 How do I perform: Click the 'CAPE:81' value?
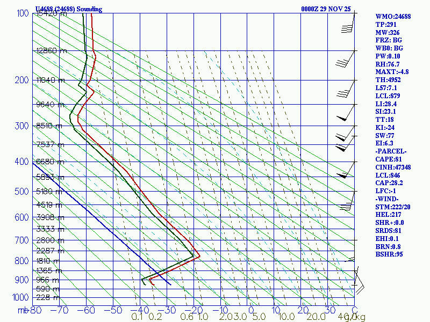[389, 159]
